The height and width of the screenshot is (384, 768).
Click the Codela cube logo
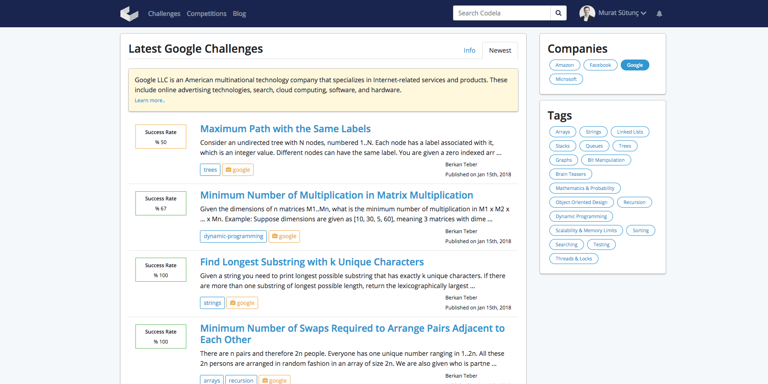point(129,14)
